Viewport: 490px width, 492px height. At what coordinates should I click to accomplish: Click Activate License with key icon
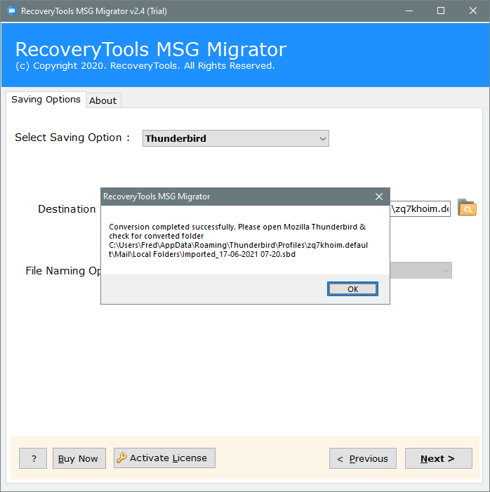pyautogui.click(x=164, y=458)
